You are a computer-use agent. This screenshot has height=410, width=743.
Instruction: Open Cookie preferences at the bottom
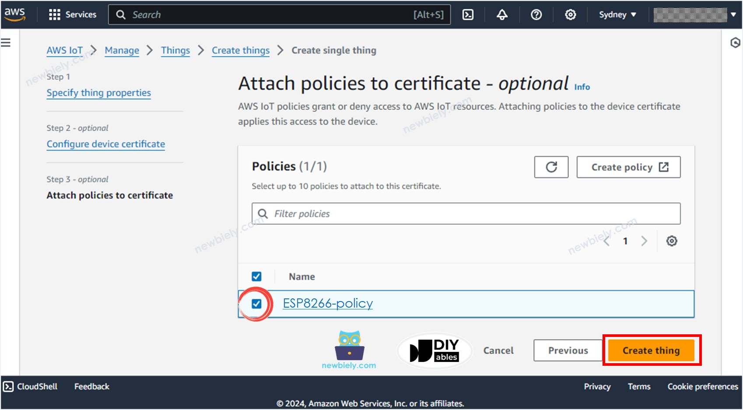coord(702,386)
